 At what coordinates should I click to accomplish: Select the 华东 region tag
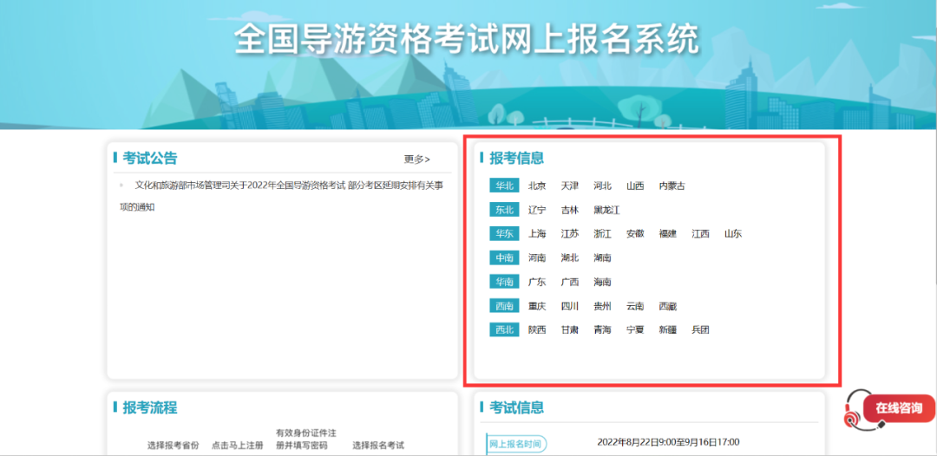click(x=504, y=233)
